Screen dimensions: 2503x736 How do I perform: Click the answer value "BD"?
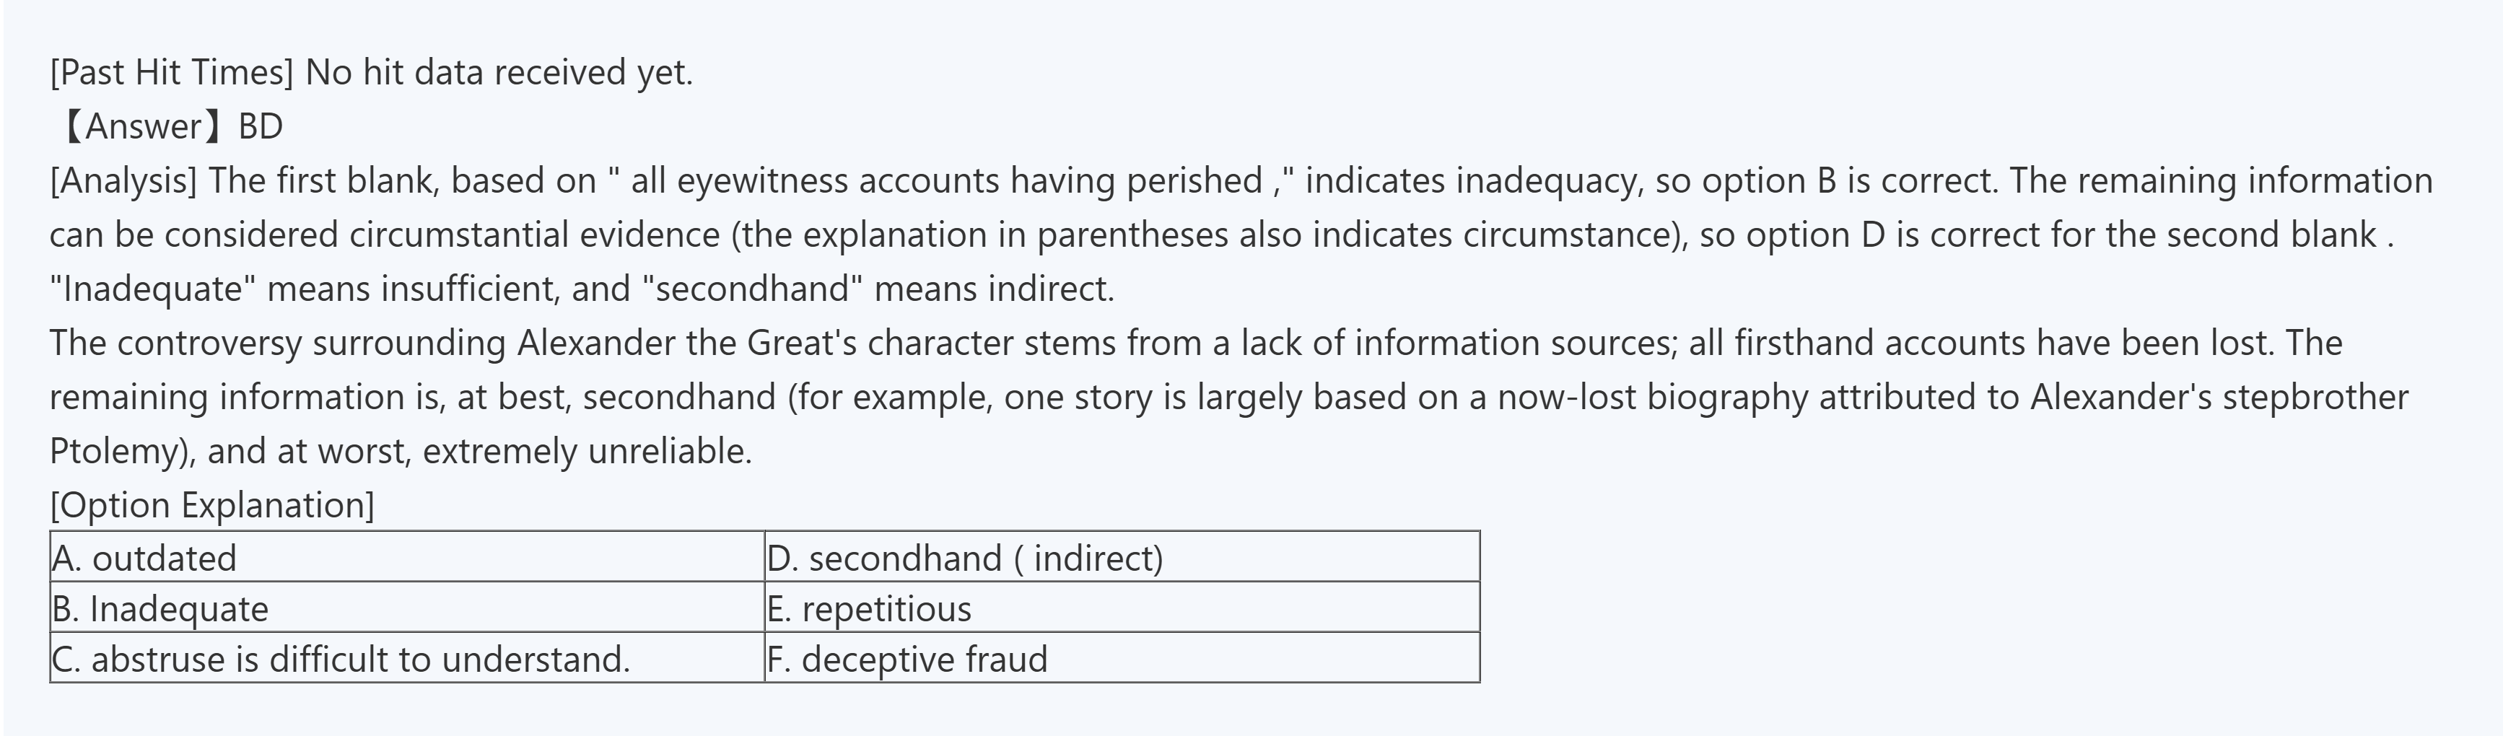(261, 126)
